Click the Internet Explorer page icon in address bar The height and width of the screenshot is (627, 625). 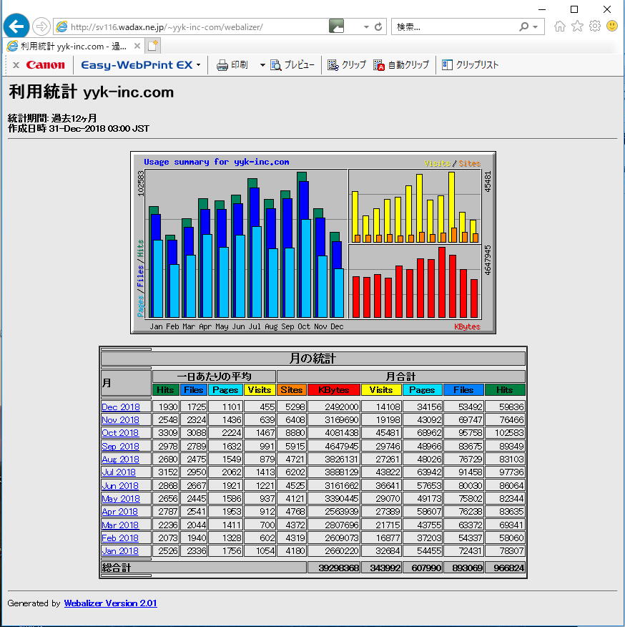tap(62, 26)
